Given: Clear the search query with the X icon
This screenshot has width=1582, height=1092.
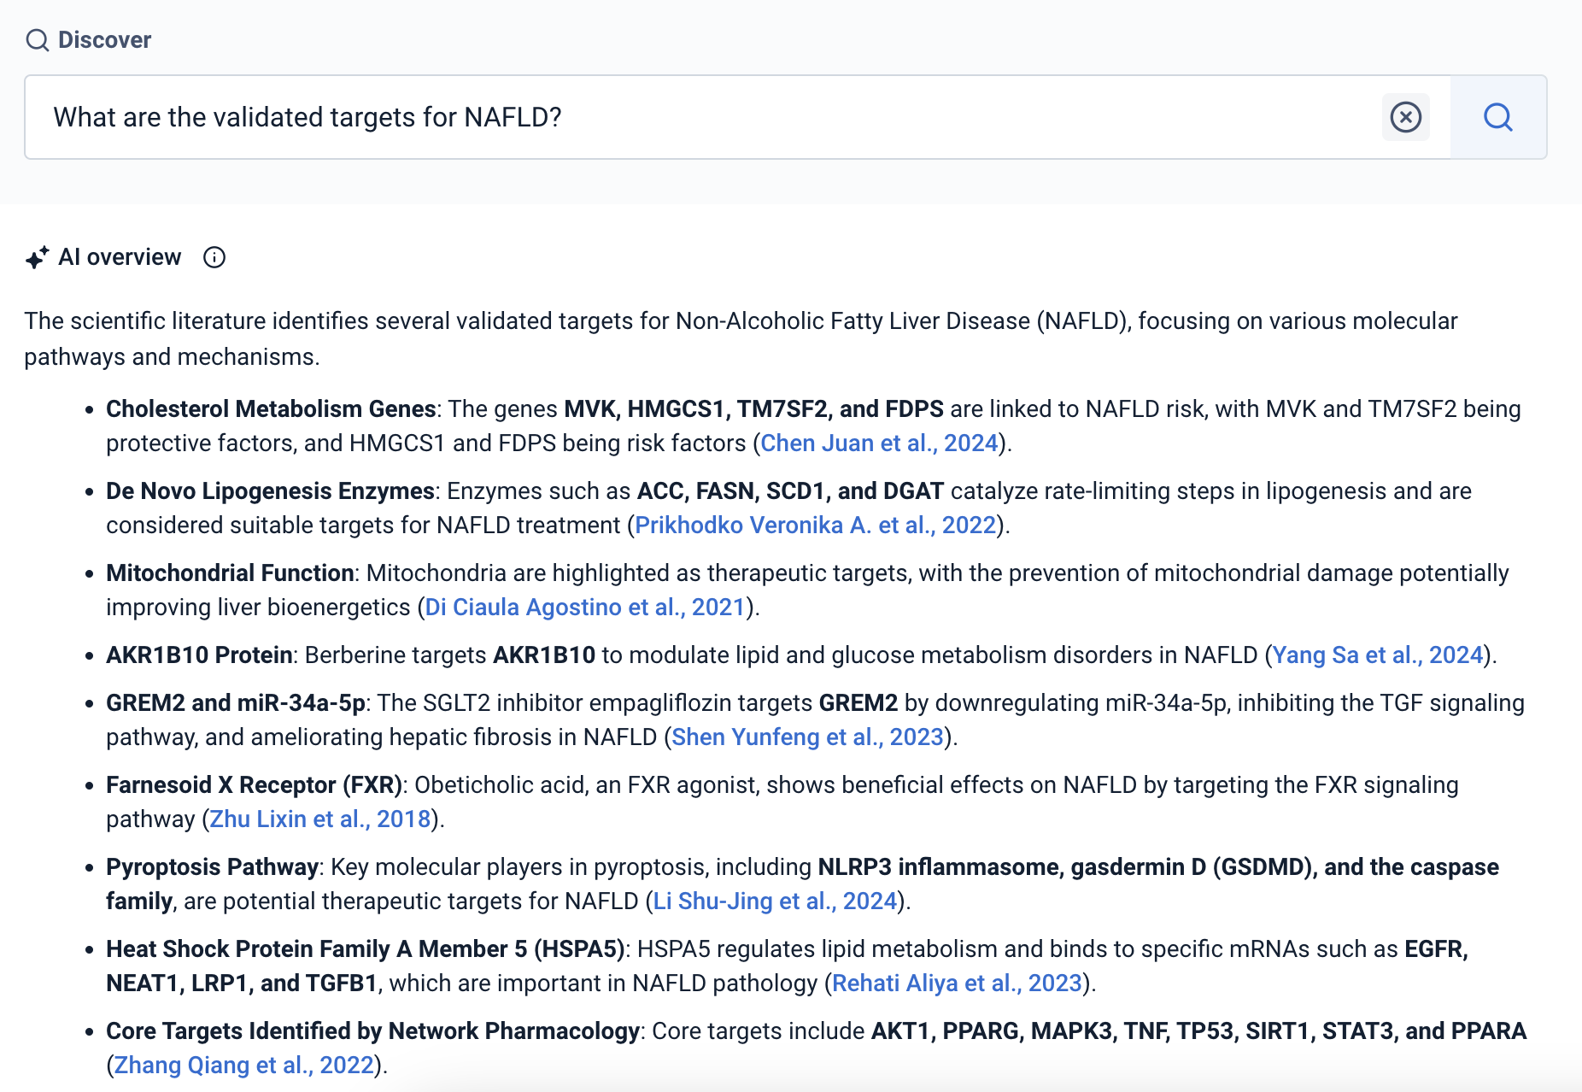Looking at the screenshot, I should click(x=1405, y=117).
